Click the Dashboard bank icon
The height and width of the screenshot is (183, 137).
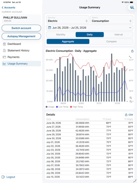point(5,44)
